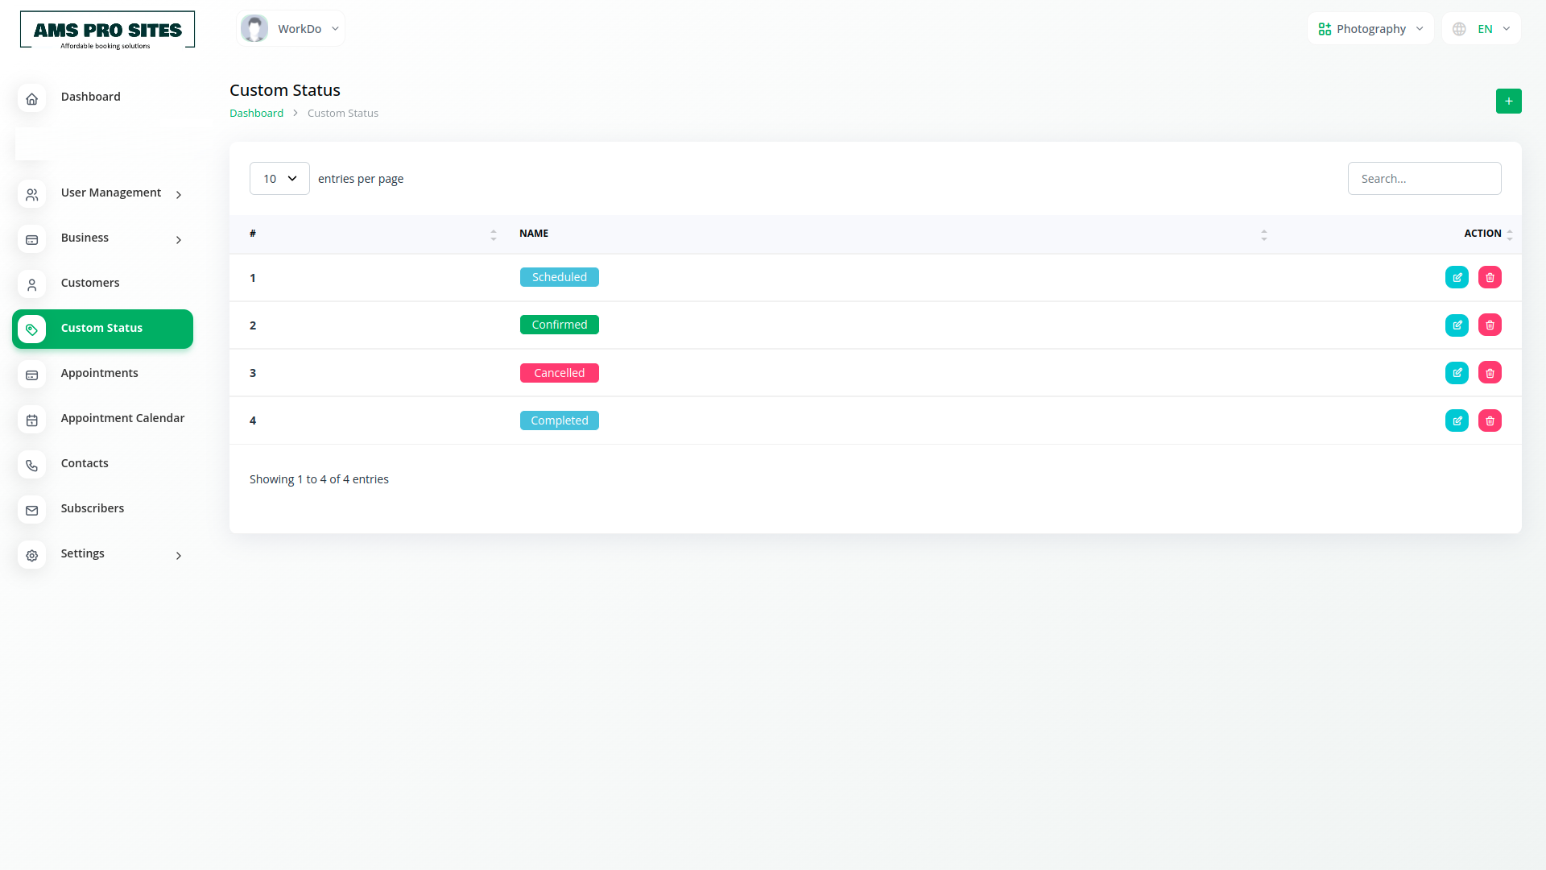
Task: Click the green add status plus button
Action: 1508,101
